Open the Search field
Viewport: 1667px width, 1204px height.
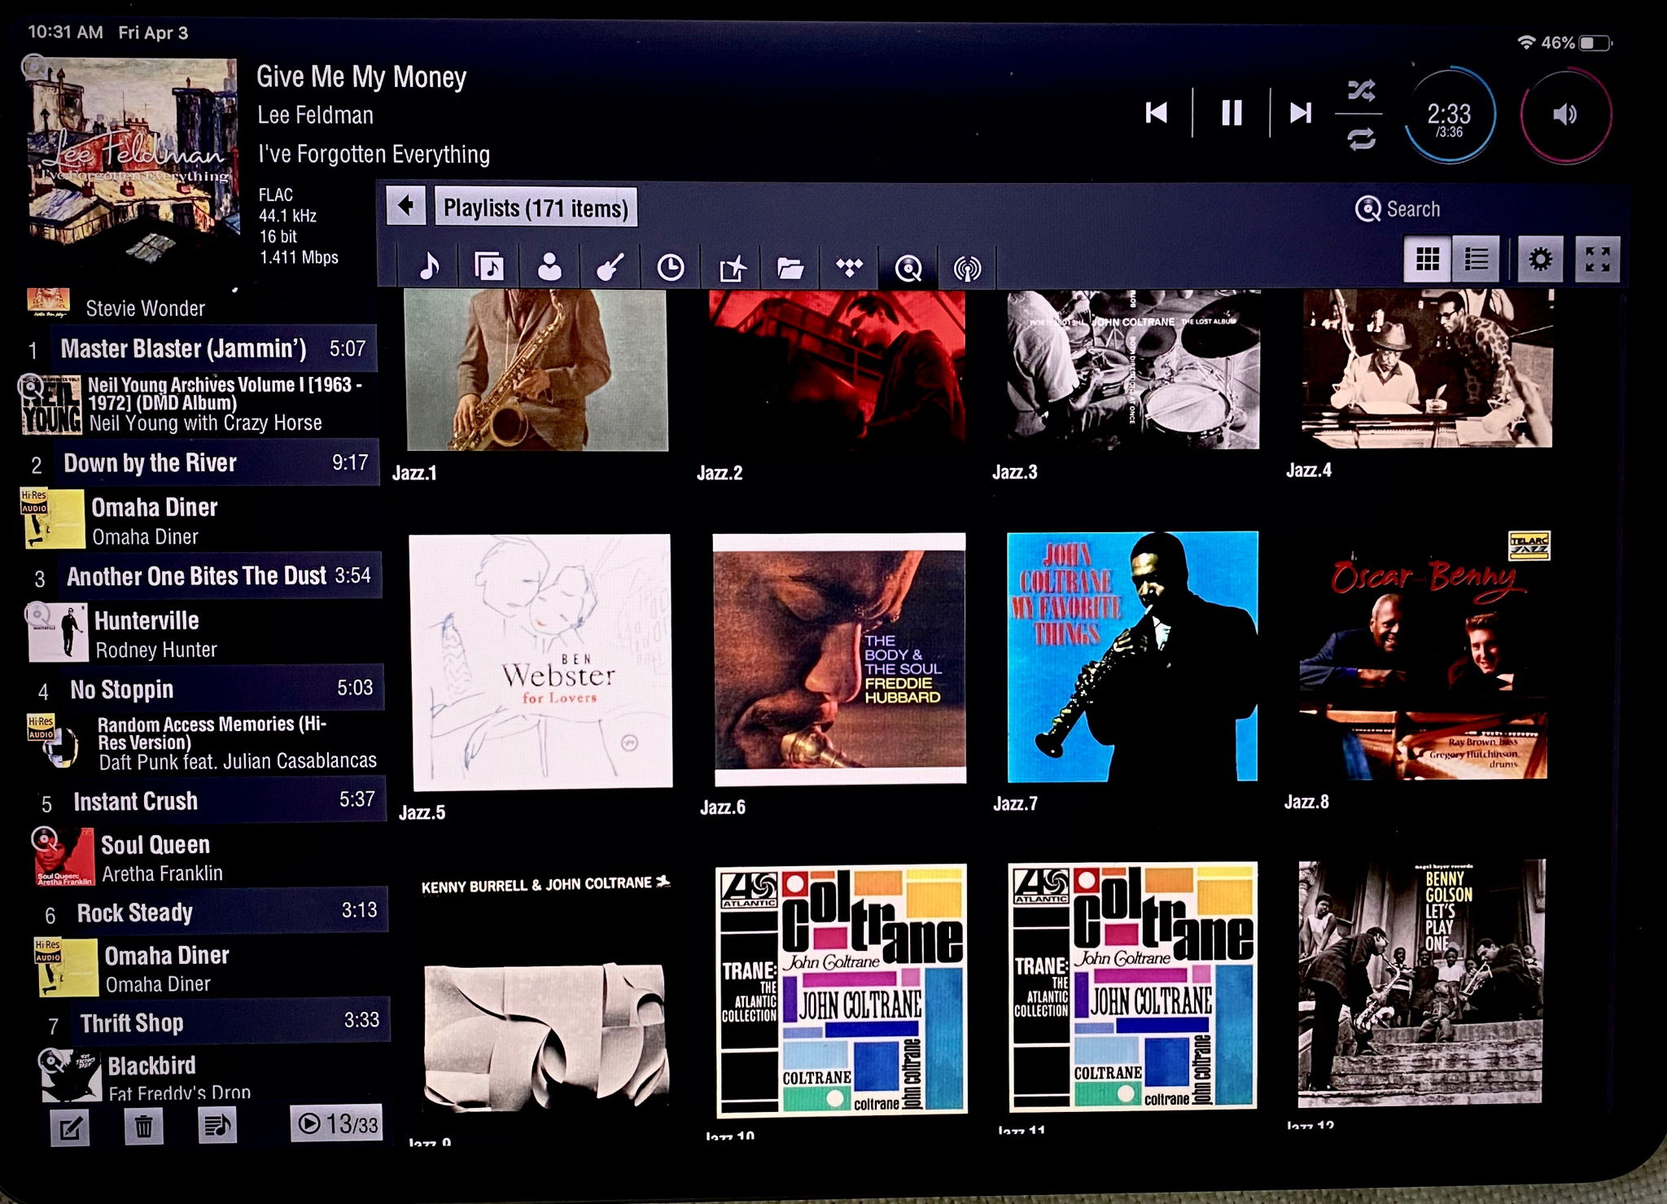1398,209
